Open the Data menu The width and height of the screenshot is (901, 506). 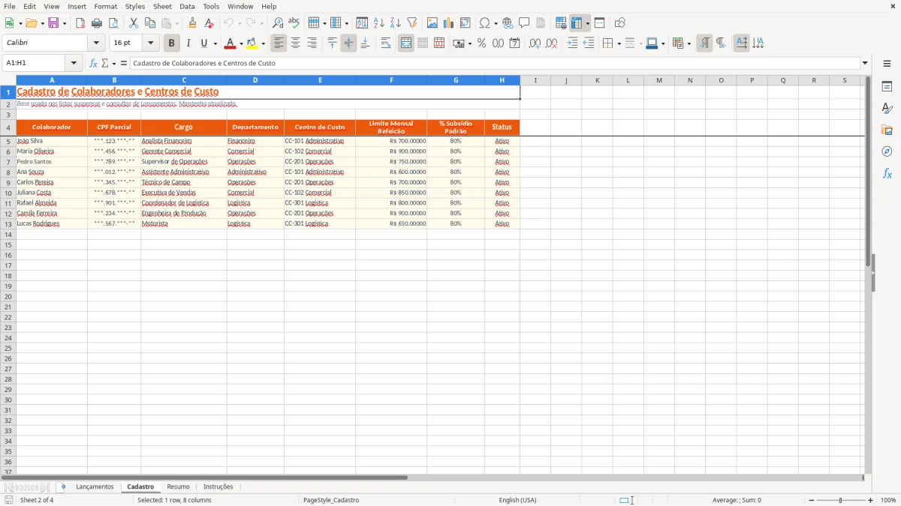tap(187, 6)
